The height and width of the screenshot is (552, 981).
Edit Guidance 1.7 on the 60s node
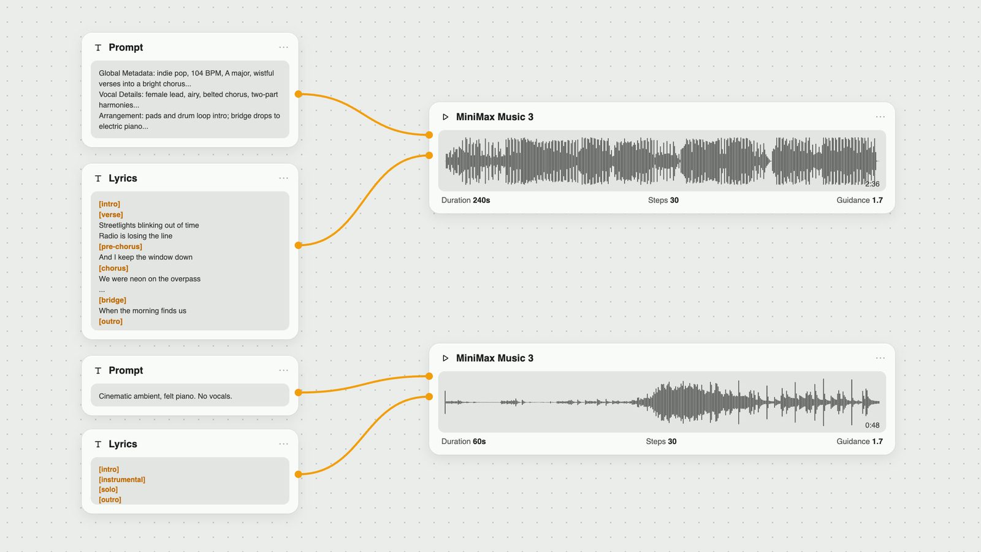click(860, 442)
